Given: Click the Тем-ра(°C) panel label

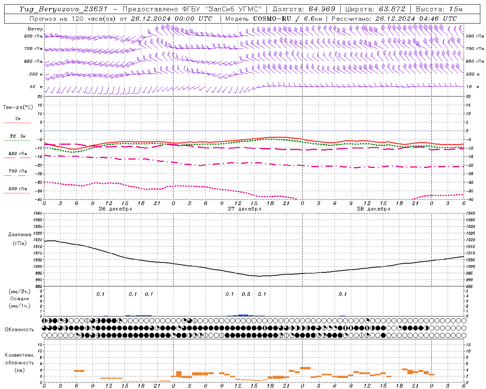Looking at the screenshot, I should tap(18, 108).
